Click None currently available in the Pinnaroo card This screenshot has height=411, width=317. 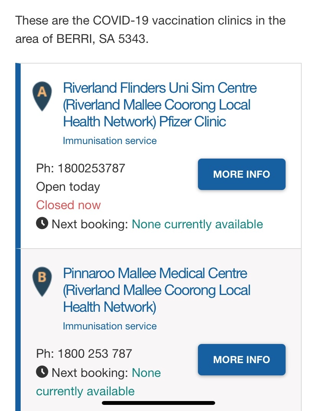point(85,391)
